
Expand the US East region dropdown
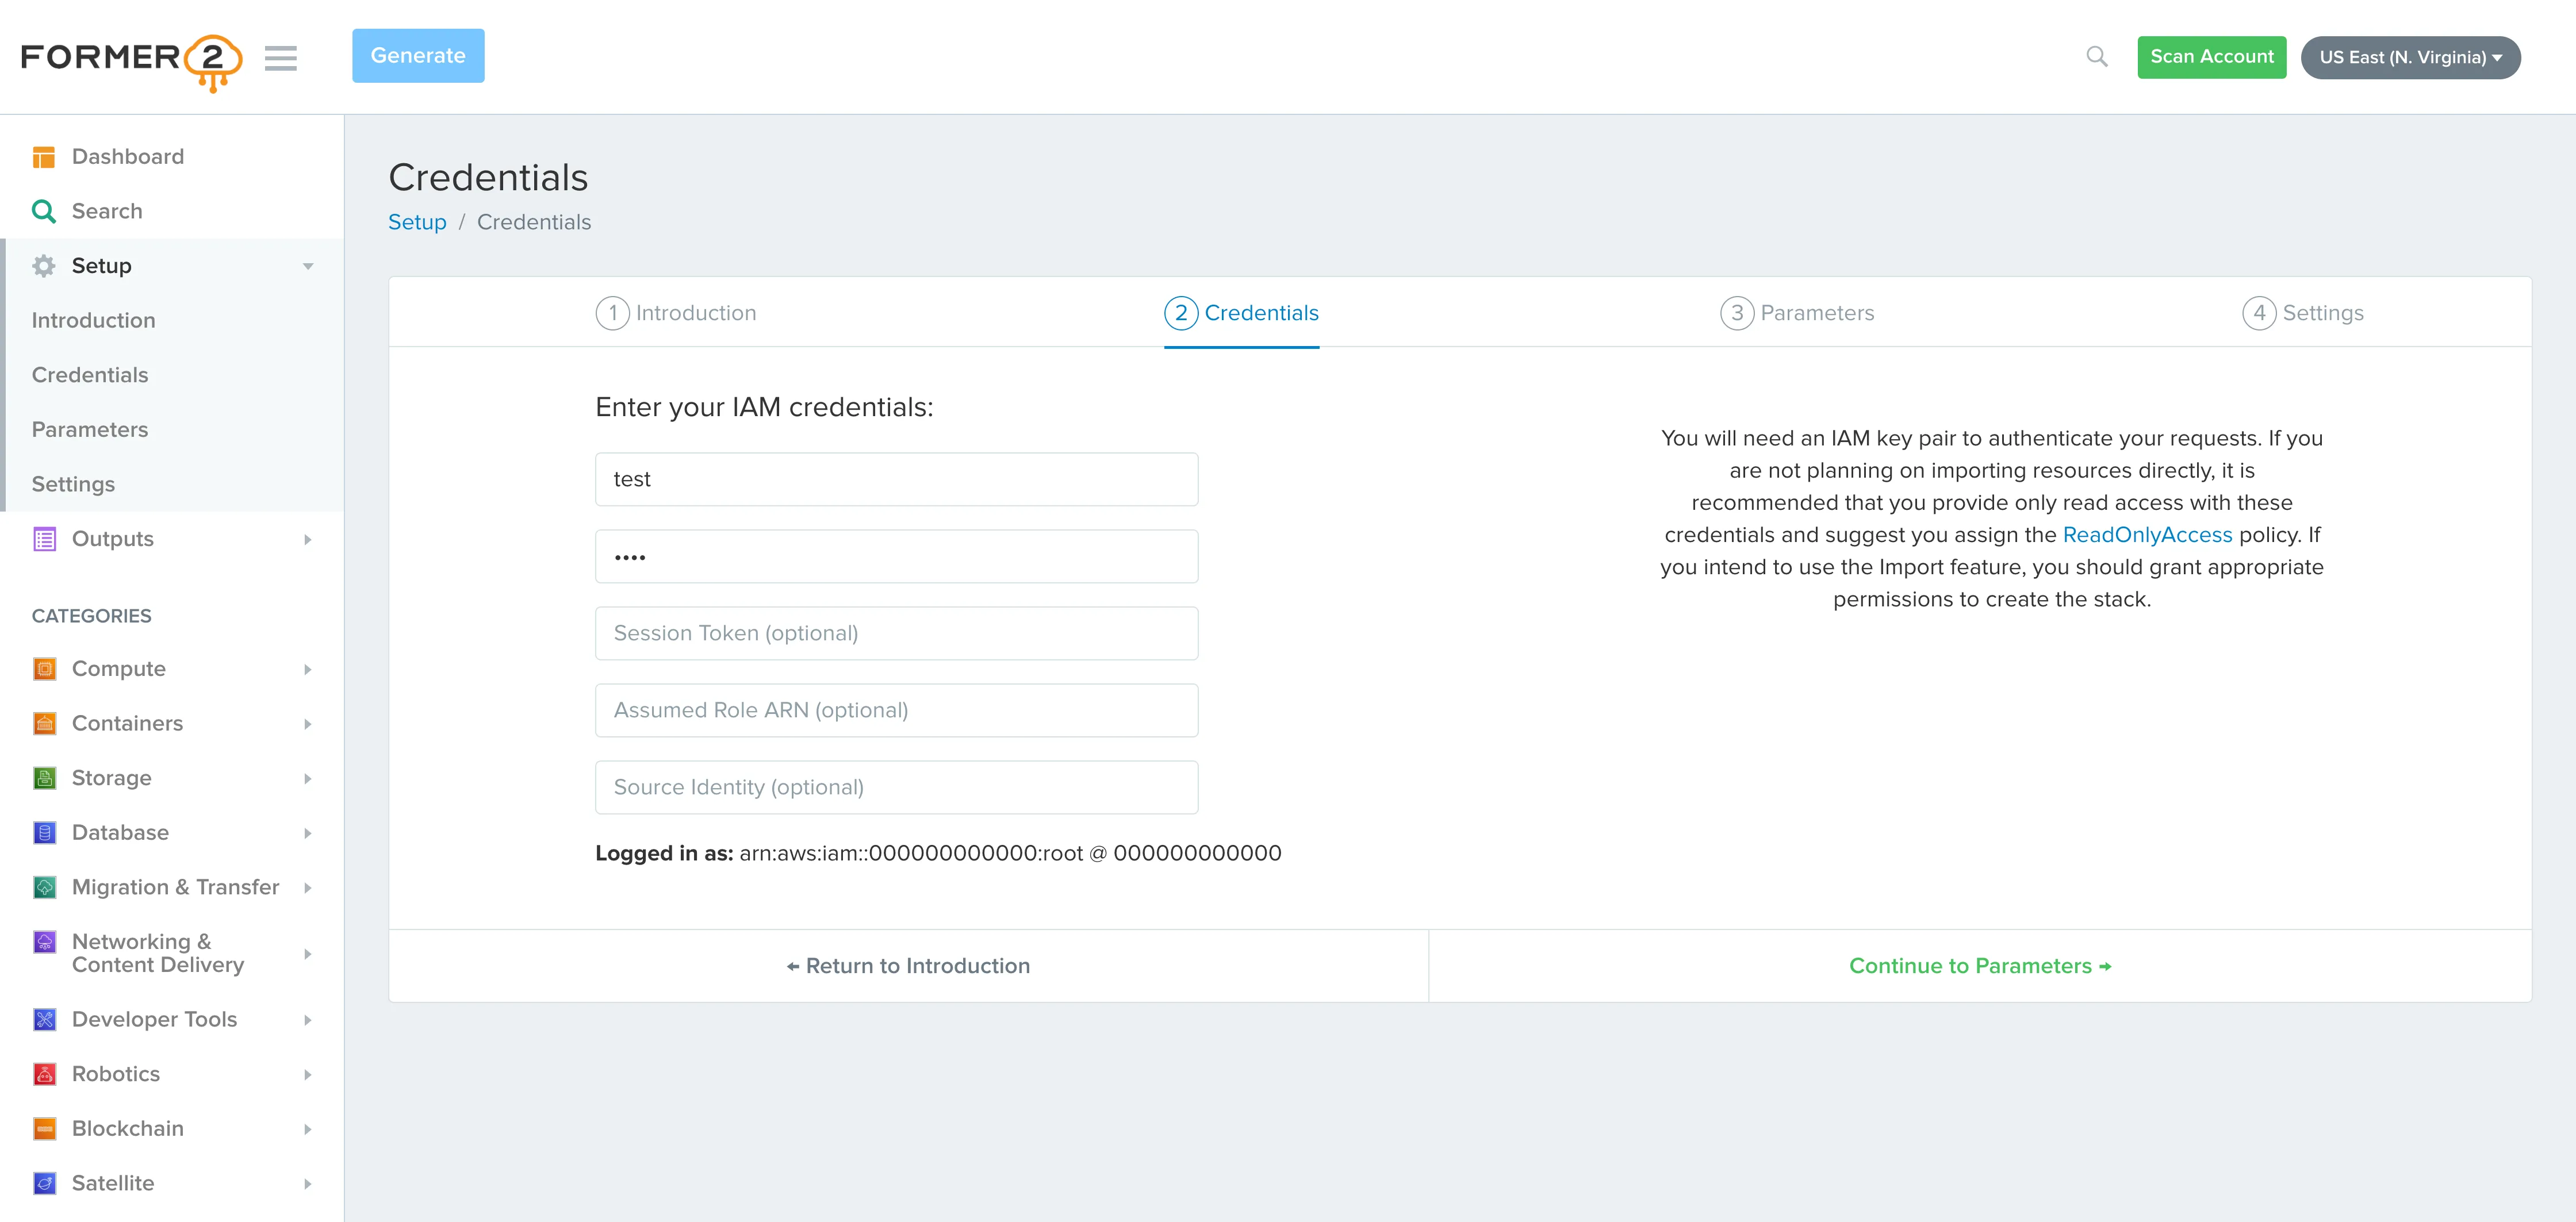(x=2409, y=57)
